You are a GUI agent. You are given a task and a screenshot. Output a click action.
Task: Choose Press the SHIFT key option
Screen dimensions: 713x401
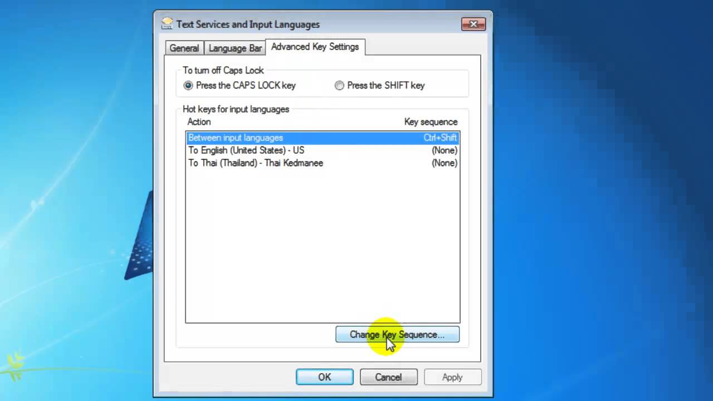[380, 85]
